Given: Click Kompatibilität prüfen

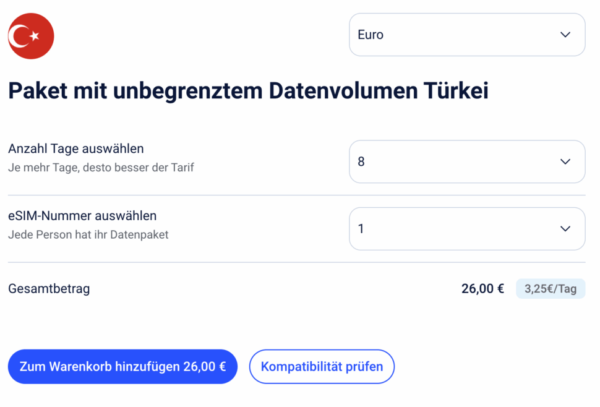Looking at the screenshot, I should (321, 366).
